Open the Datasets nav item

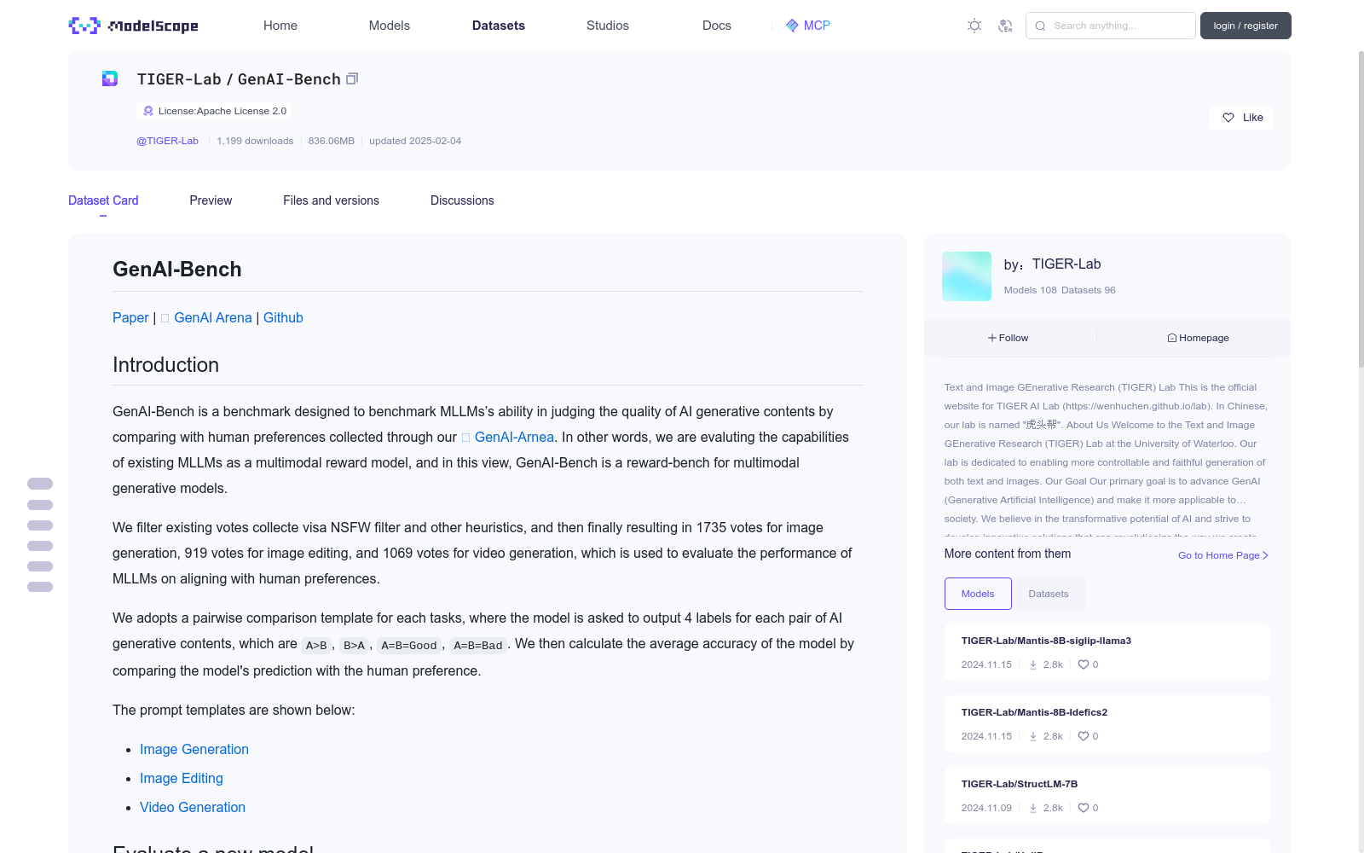tap(499, 26)
